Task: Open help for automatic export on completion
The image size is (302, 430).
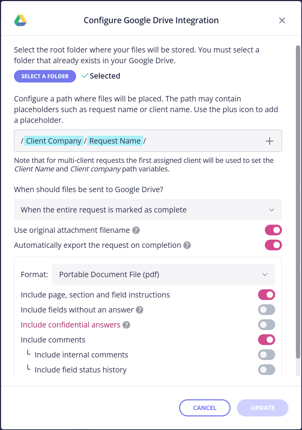Action: [x=187, y=245]
